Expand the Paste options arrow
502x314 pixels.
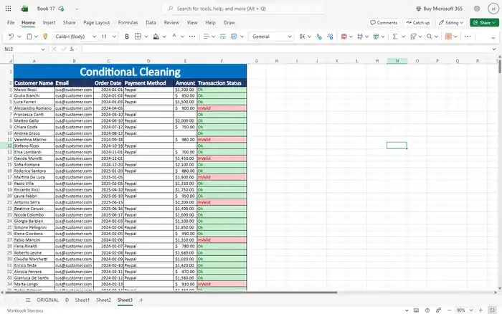[x=36, y=37]
